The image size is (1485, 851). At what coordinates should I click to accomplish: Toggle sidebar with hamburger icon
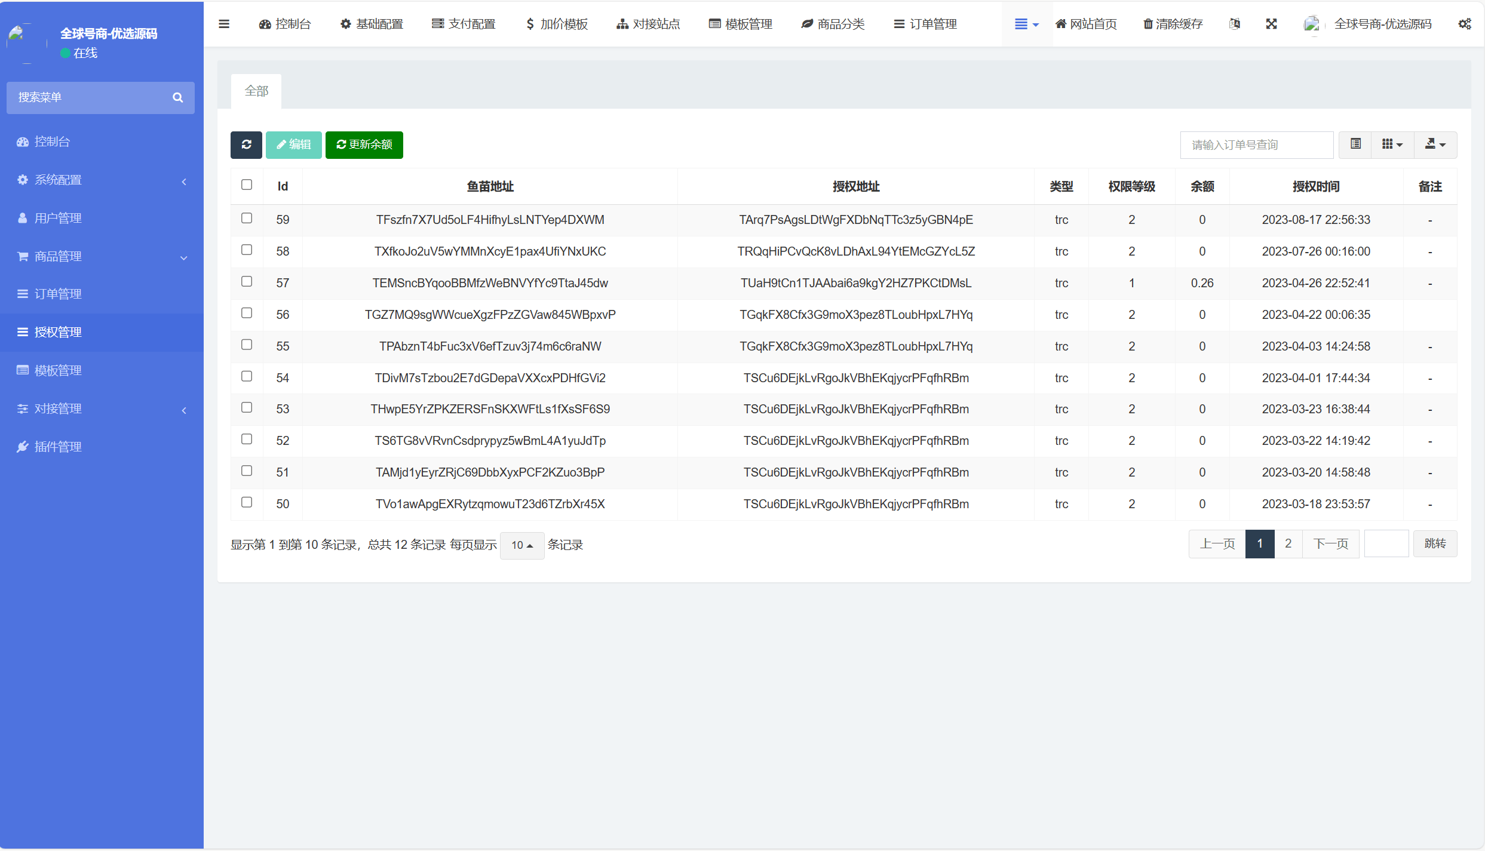pyautogui.click(x=224, y=24)
